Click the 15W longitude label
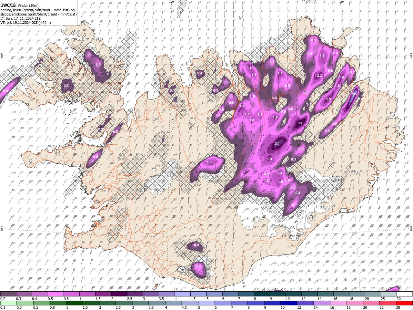The image size is (413, 310). [x=342, y=2]
